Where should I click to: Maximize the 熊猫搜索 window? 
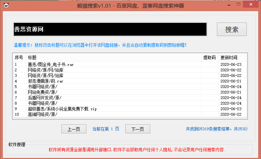238,5
